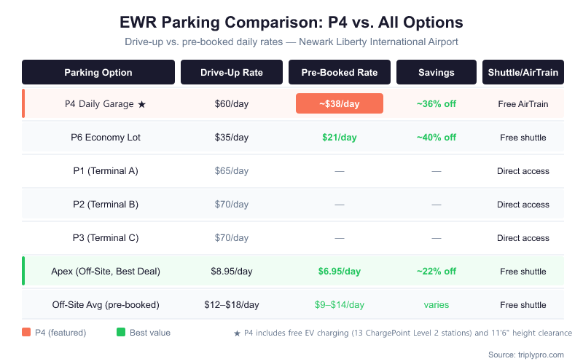Click the Free AirTrain cell for P4
The image size is (583, 364).
[523, 104]
